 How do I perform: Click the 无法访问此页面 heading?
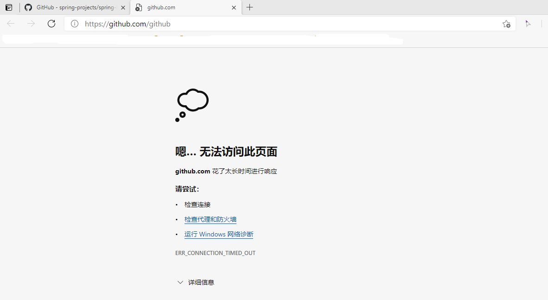(x=226, y=152)
